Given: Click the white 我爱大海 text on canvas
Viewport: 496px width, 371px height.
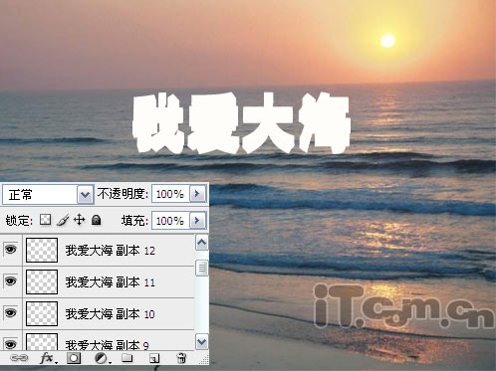Looking at the screenshot, I should 241,123.
